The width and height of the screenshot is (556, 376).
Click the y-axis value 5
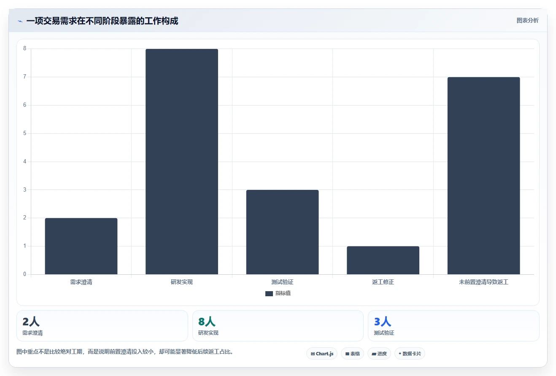point(25,133)
